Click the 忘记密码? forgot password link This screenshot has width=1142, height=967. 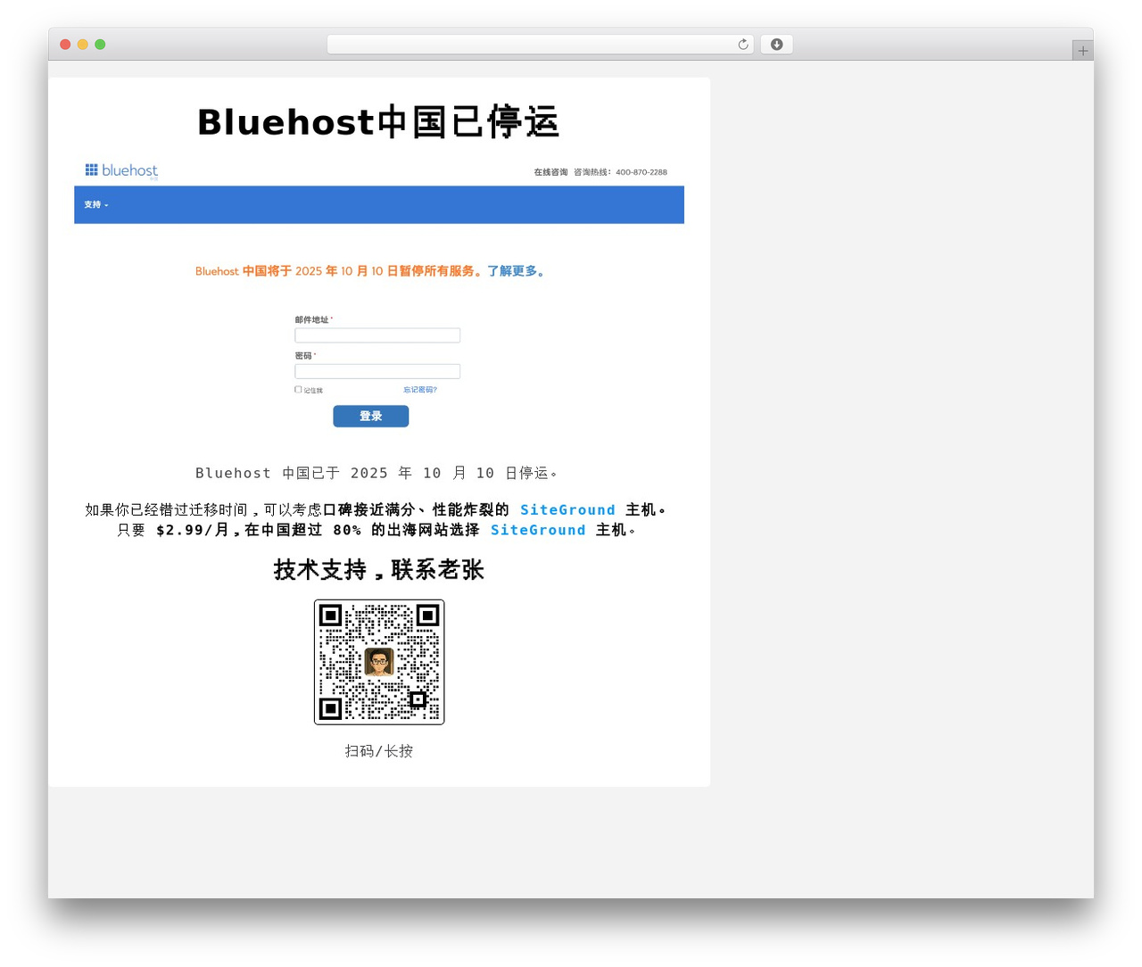[420, 390]
